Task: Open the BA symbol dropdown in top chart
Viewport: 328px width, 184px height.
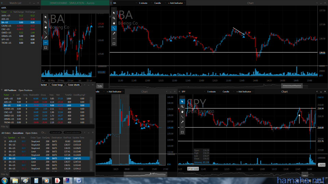Action: pyautogui.click(x=125, y=3)
